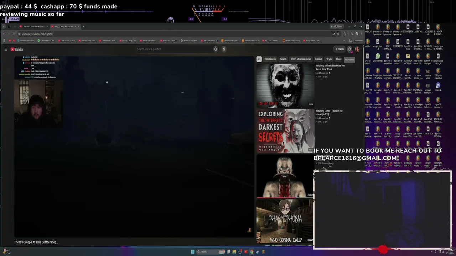Open the Windows Start menu
The image size is (456, 256).
coord(193,252)
